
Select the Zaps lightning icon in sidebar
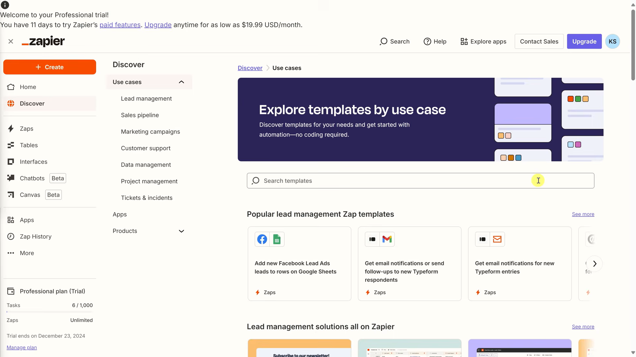point(11,128)
